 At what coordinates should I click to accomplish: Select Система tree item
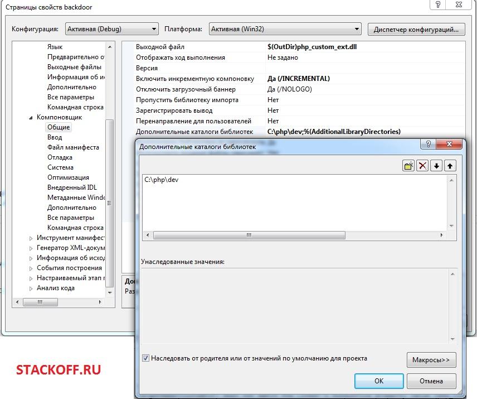[60, 167]
